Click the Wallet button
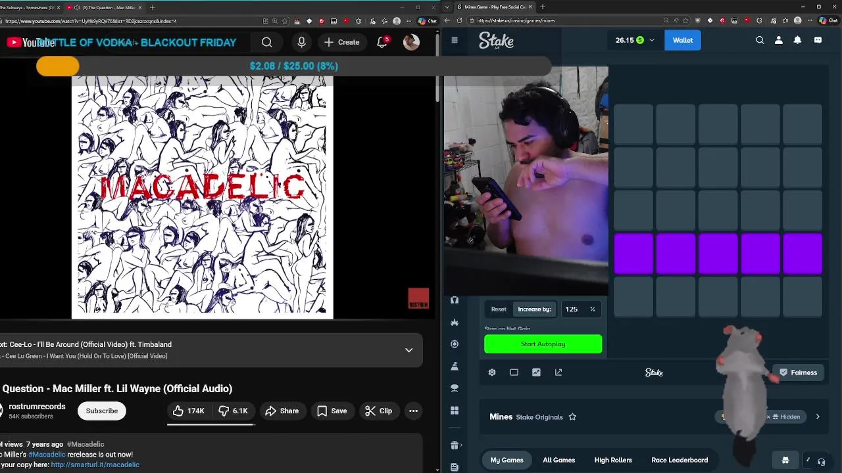This screenshot has height=473, width=842. [683, 40]
